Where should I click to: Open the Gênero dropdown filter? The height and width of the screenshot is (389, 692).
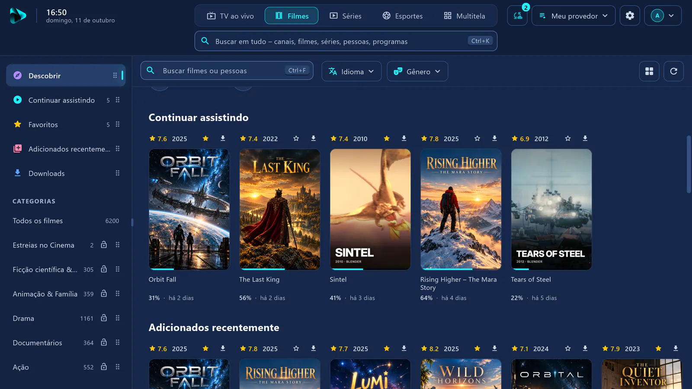(x=417, y=71)
